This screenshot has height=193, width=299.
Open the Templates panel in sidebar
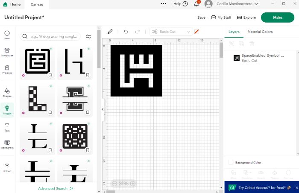[x=7, y=52]
